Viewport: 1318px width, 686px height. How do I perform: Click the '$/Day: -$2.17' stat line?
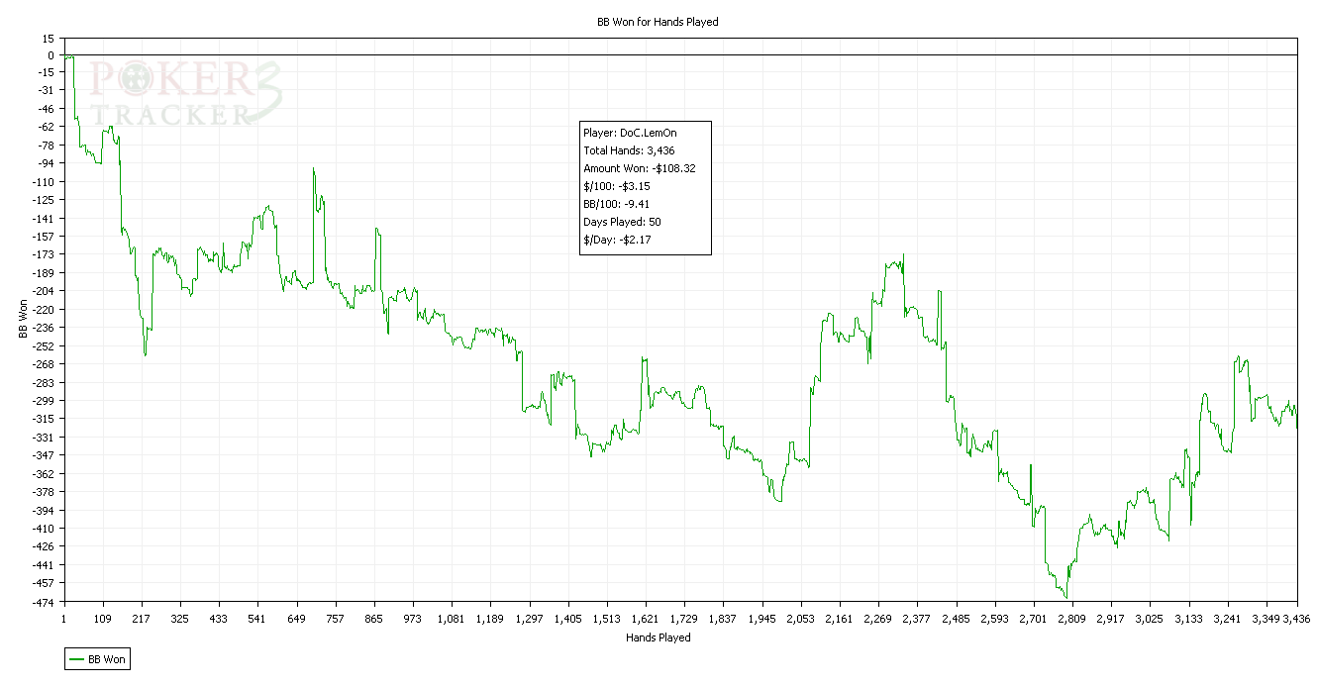(617, 240)
